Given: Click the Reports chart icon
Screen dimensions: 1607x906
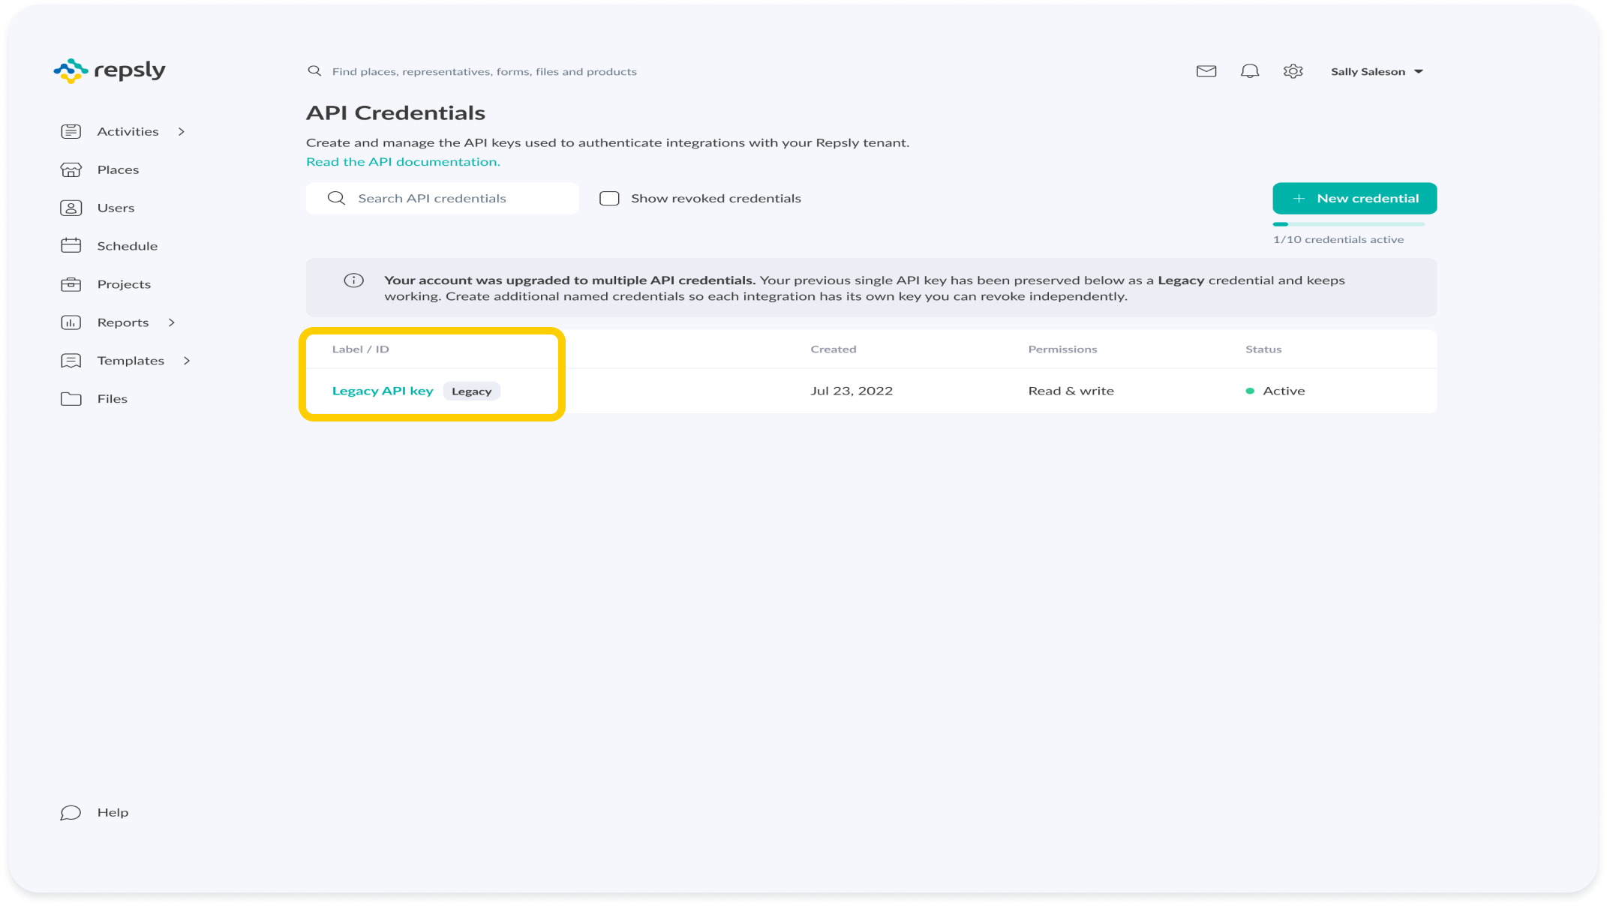Looking at the screenshot, I should click(x=71, y=322).
